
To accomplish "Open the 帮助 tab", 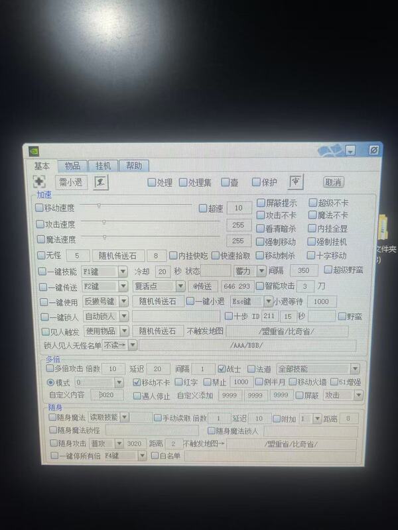I will point(134,166).
